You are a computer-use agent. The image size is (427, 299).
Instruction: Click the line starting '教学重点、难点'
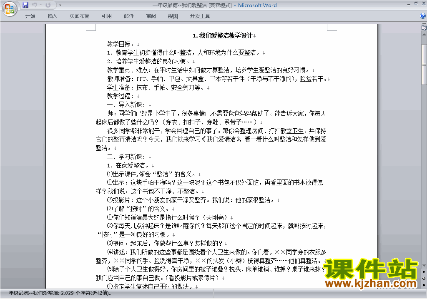point(208,70)
